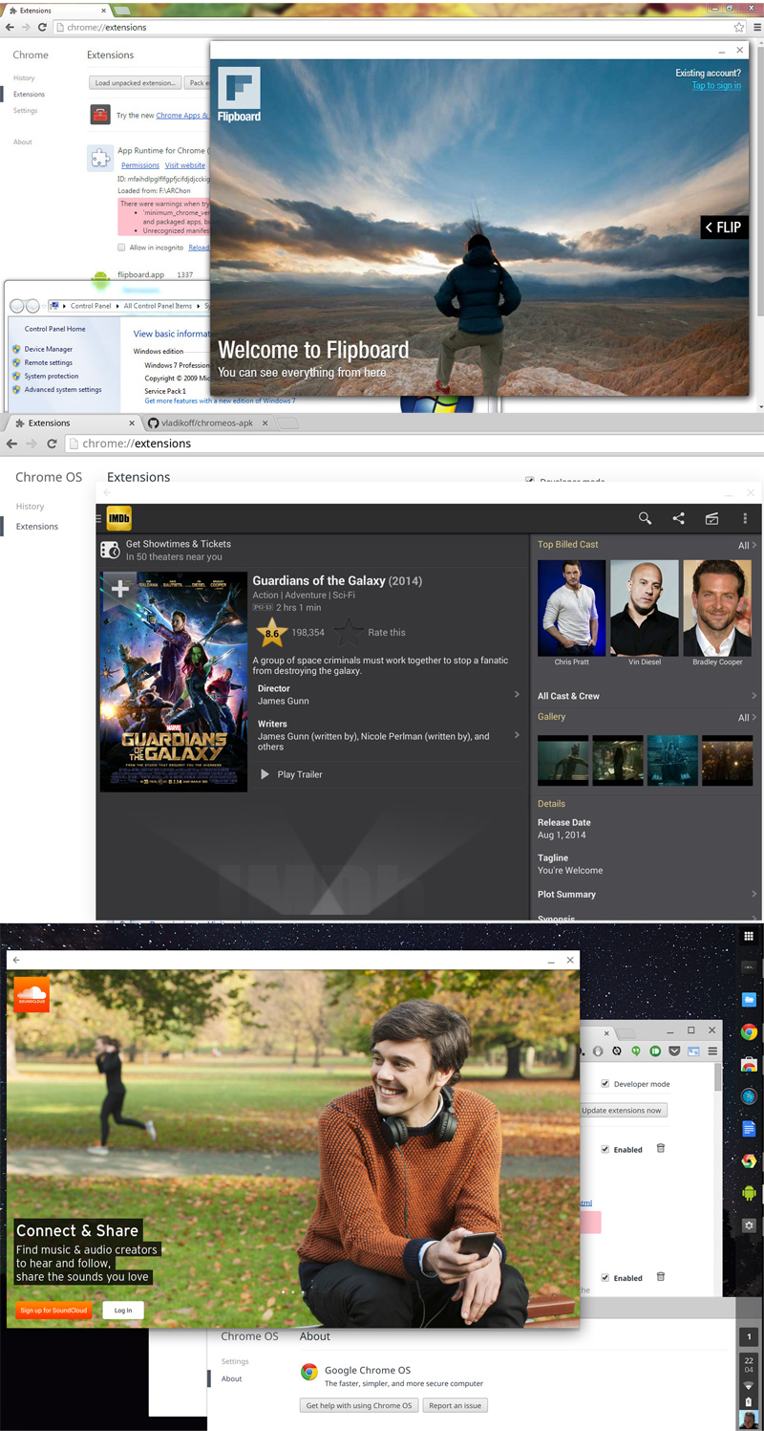
Task: Click SoundCloud Log In button
Action: [123, 1310]
